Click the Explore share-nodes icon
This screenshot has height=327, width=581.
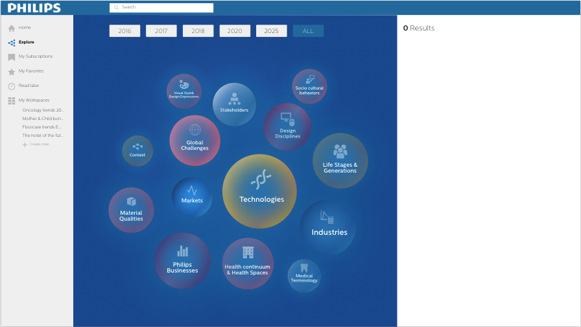pos(12,43)
